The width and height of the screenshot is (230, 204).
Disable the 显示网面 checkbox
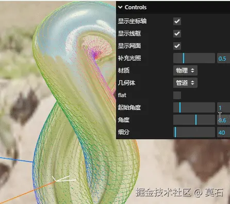coord(177,46)
